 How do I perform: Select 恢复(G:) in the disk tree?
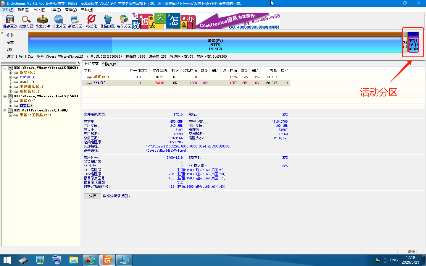point(28,72)
